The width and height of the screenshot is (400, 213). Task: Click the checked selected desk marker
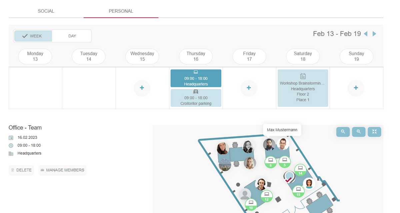click(289, 177)
